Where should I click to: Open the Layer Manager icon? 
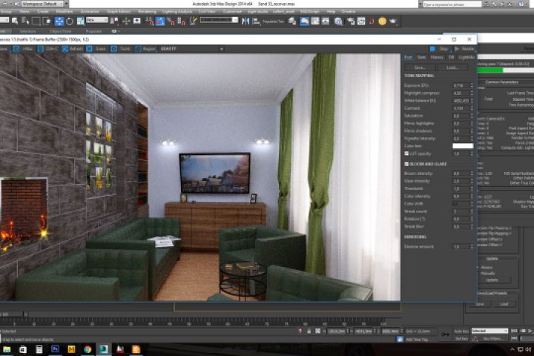[292, 21]
